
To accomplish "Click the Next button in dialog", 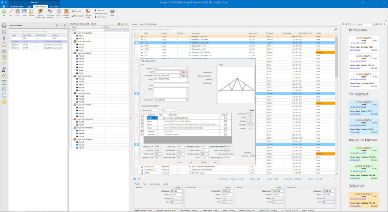I will pyautogui.click(x=215, y=162).
